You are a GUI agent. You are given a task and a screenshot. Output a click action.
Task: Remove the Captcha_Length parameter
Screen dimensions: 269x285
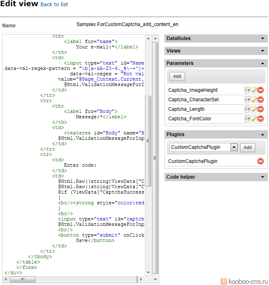click(x=260, y=109)
